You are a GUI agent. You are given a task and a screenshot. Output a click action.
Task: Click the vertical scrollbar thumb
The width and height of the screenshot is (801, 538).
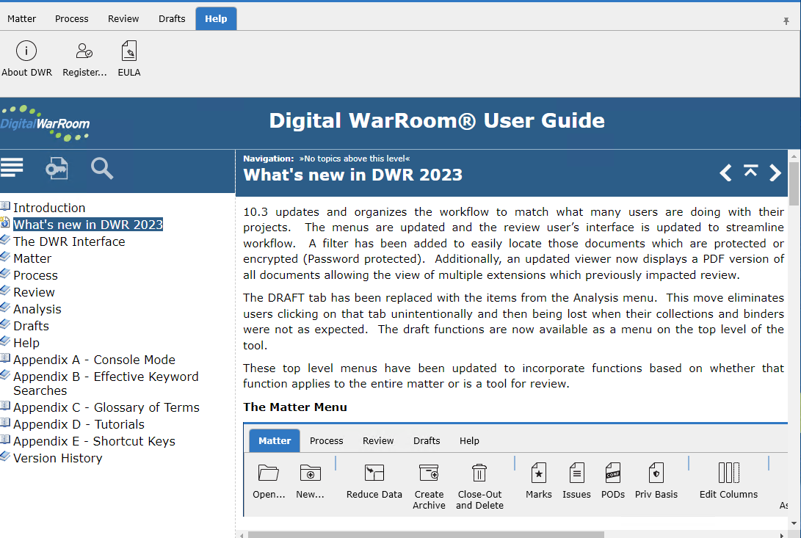point(794,183)
